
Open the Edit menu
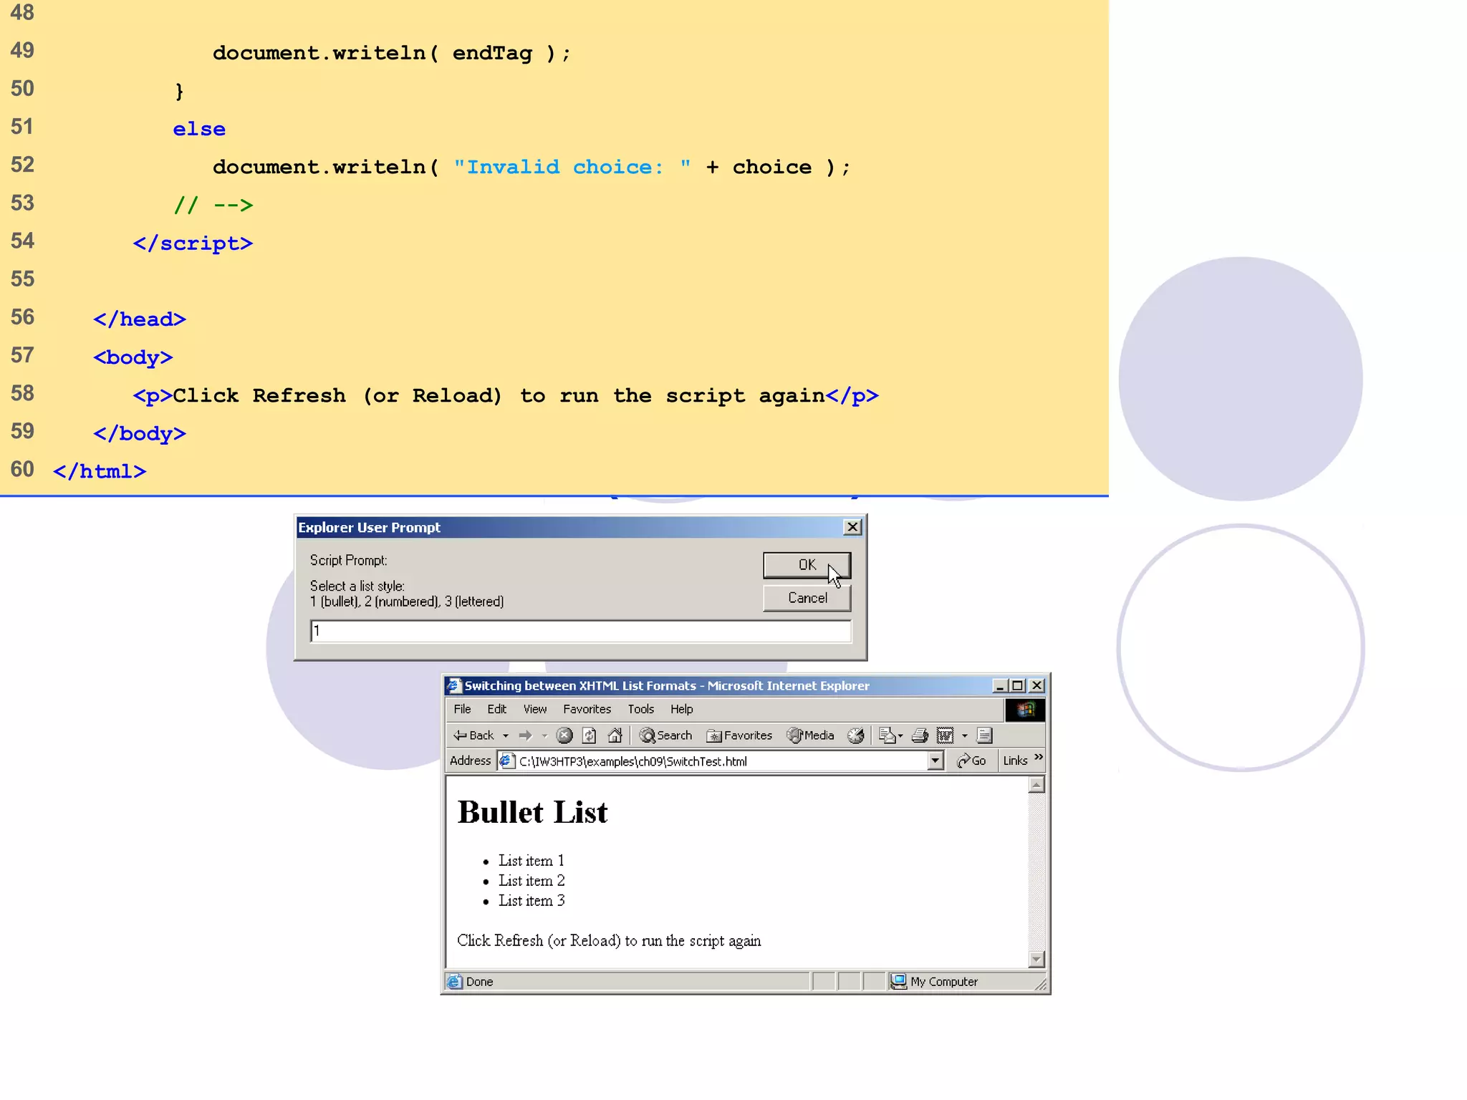pyautogui.click(x=497, y=709)
